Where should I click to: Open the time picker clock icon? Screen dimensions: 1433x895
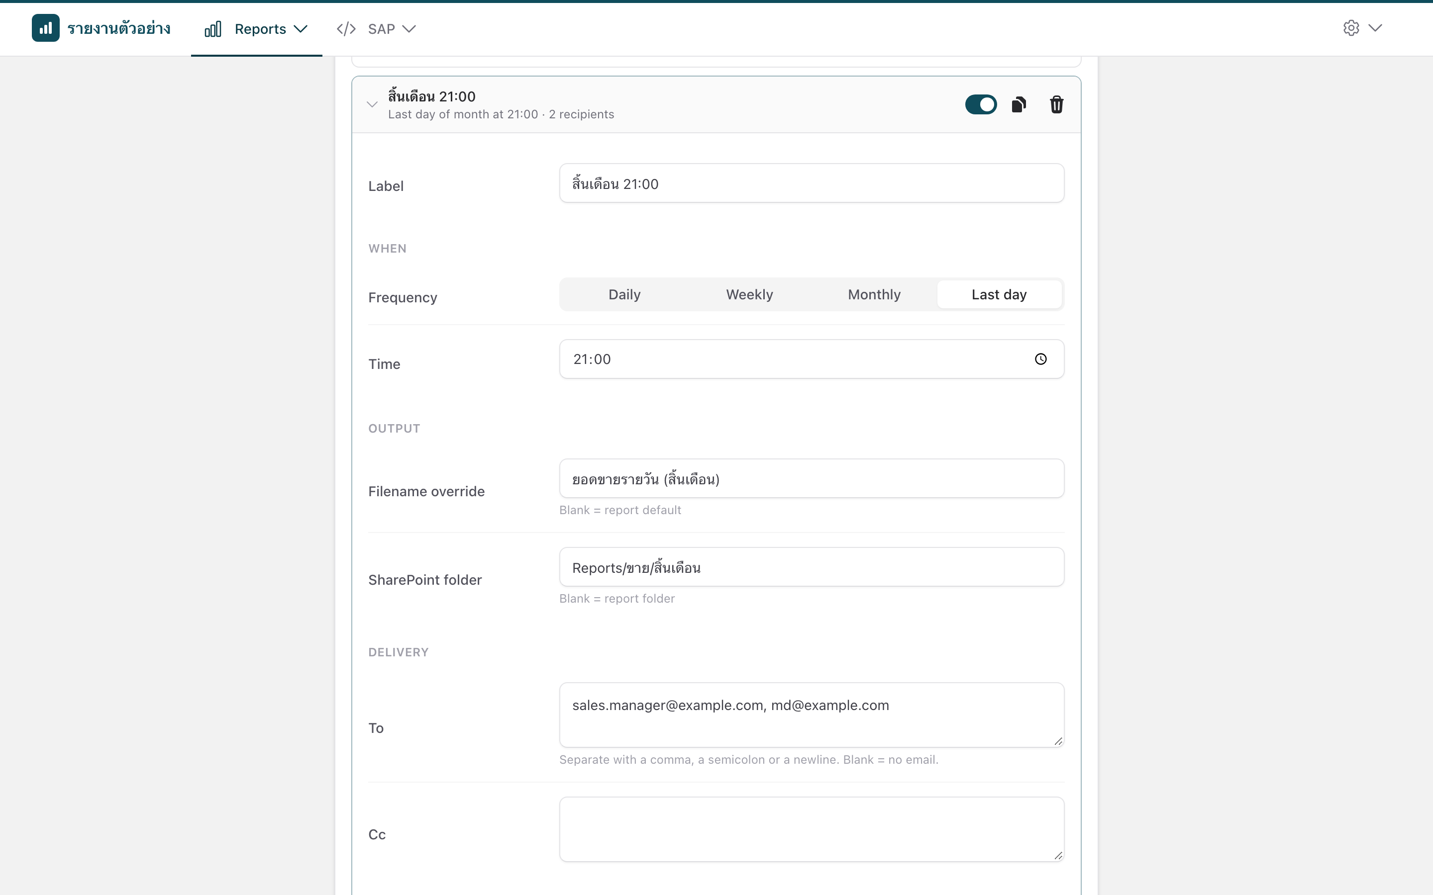point(1040,359)
